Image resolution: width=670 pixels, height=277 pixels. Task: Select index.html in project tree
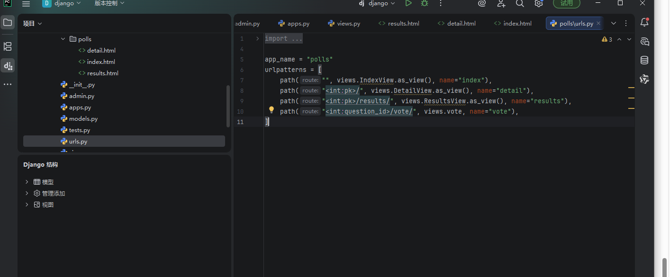pyautogui.click(x=100, y=62)
